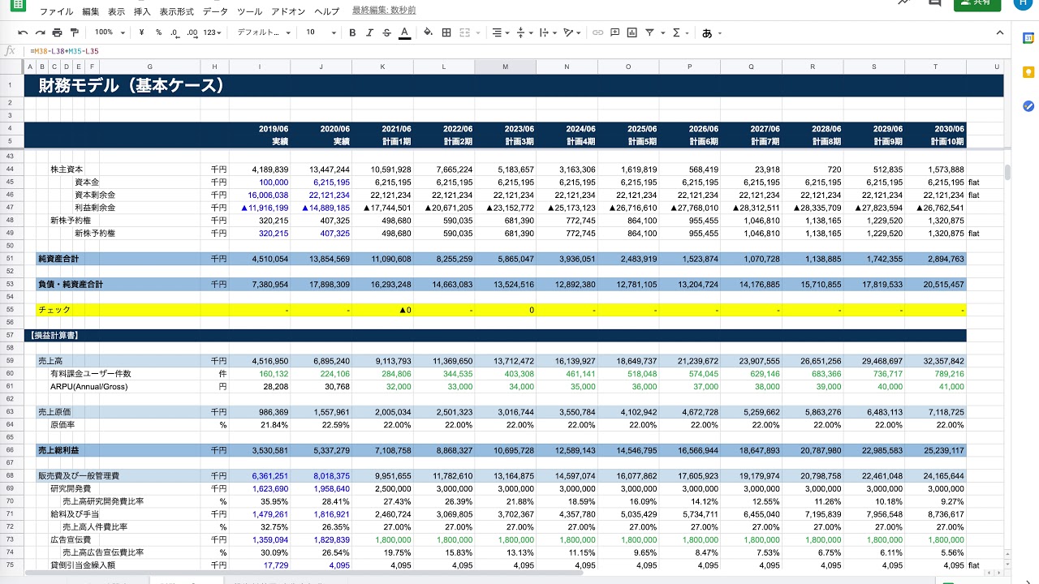Click the undo arrow icon
Image resolution: width=1039 pixels, height=584 pixels.
coord(23,32)
